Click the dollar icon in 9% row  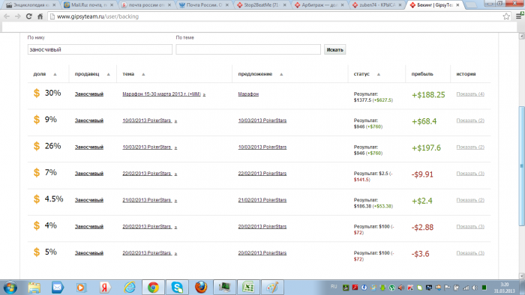[37, 120]
